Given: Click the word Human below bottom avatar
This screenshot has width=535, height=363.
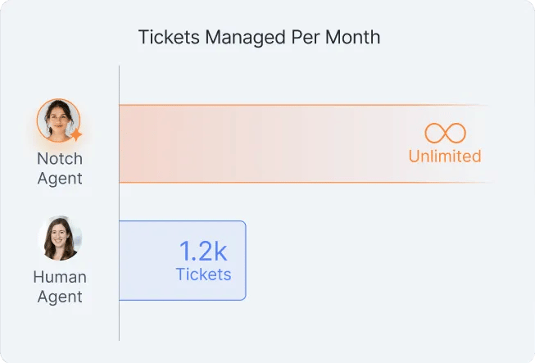Looking at the screenshot, I should 60,277.
